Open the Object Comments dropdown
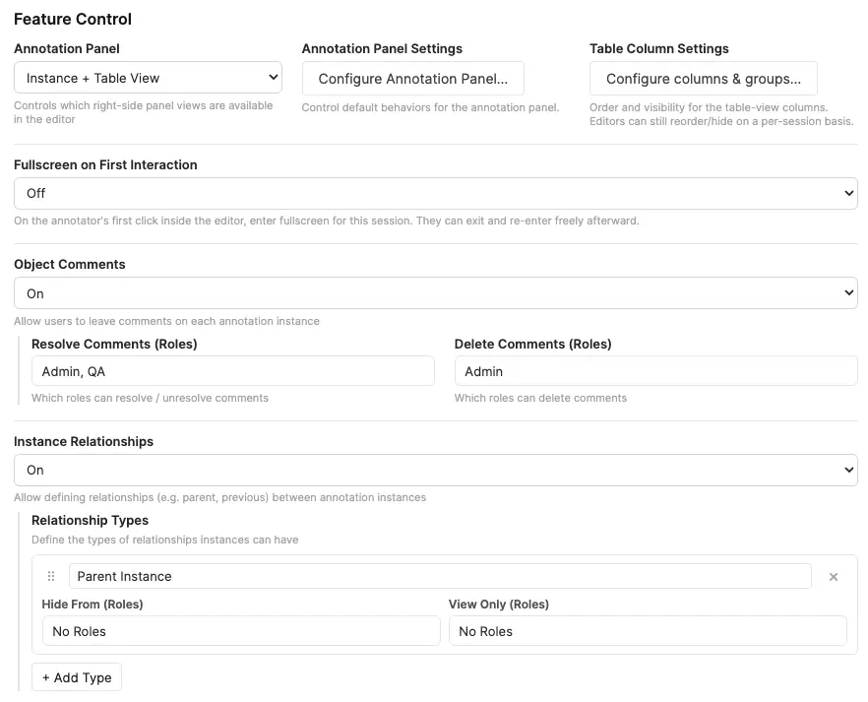 [436, 292]
